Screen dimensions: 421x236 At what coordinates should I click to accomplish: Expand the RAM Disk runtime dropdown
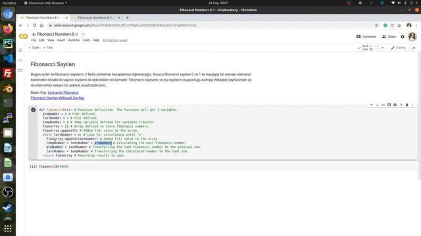383,48
